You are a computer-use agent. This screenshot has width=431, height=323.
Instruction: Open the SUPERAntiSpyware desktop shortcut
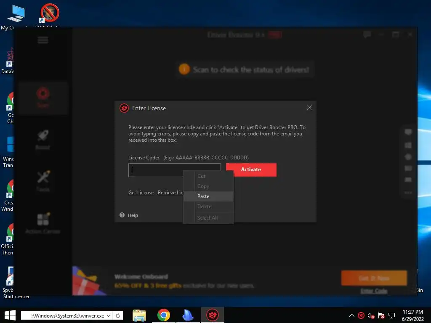pos(50,15)
